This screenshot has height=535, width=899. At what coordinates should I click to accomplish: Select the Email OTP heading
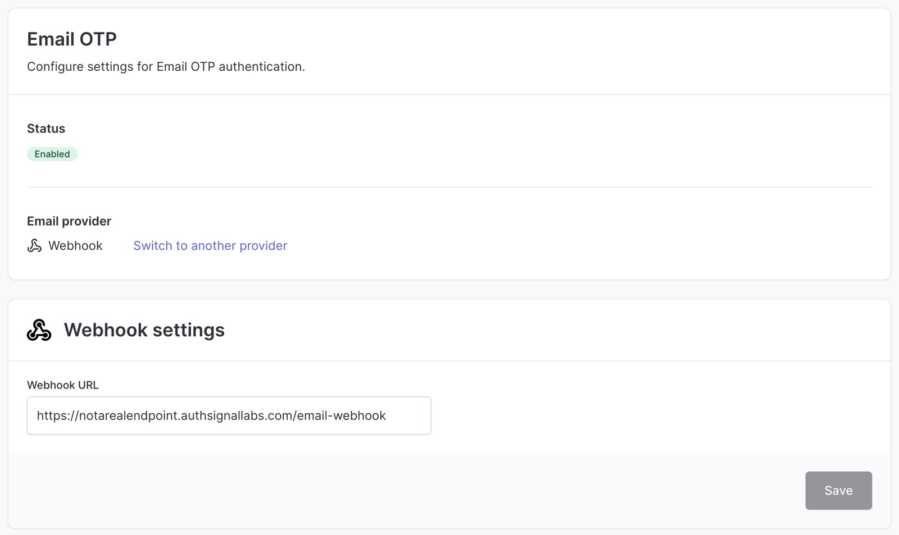(x=72, y=39)
